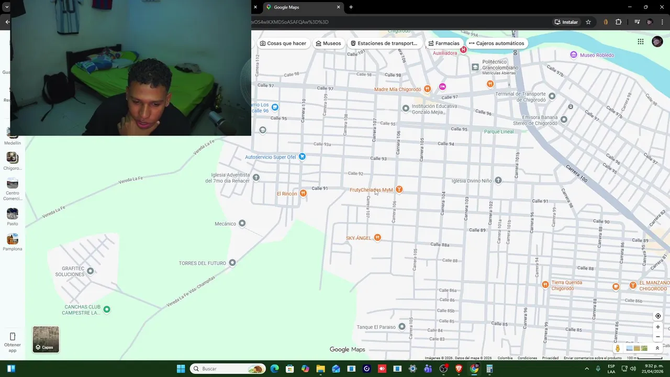
Task: Expand the map imagery options chevron
Action: coord(657,348)
